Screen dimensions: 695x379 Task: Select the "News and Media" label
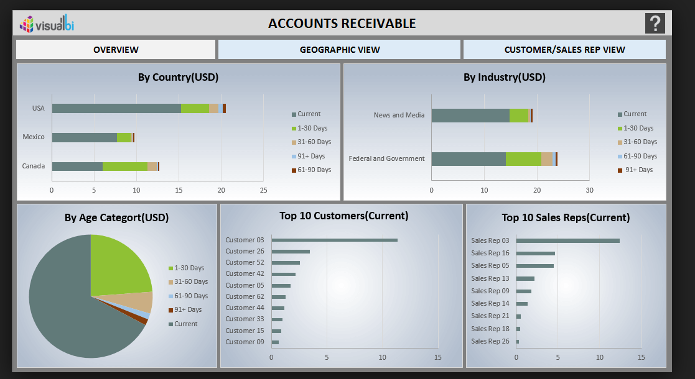399,115
